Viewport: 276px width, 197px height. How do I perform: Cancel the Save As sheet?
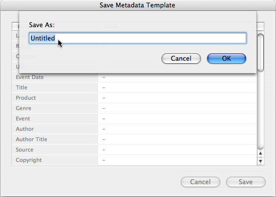click(181, 58)
